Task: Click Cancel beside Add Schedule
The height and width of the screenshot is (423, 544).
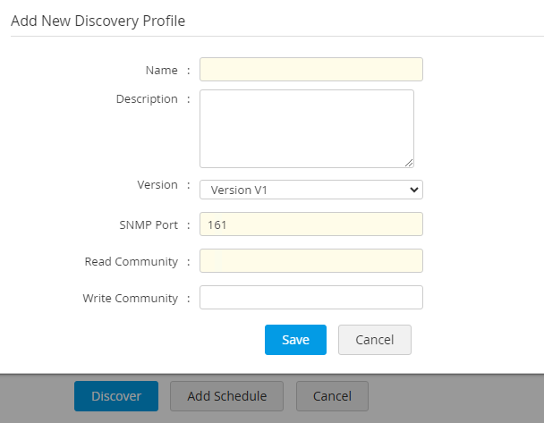Action: 331,396
